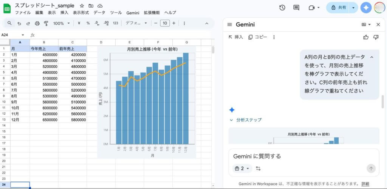Give thumbs down to response
The width and height of the screenshot is (387, 189).
coord(376,37)
